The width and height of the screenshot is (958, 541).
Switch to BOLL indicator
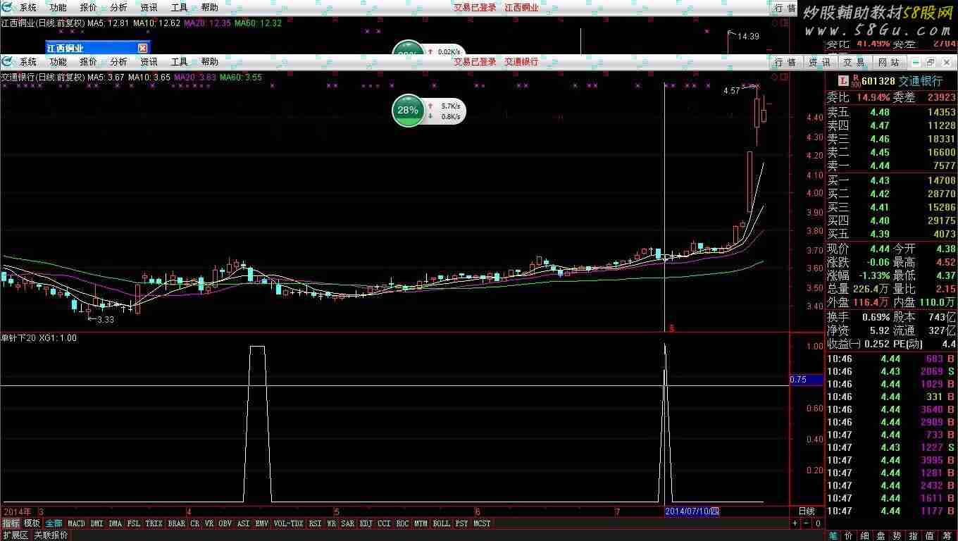[x=442, y=523]
